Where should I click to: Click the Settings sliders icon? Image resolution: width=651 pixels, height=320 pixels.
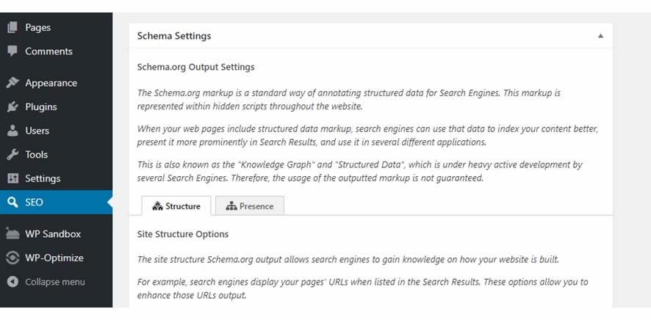coord(12,178)
